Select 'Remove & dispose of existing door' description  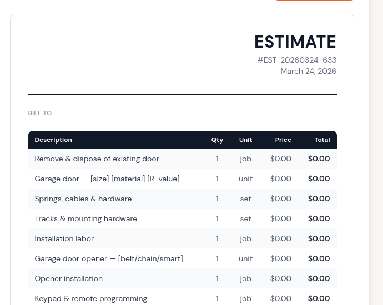(97, 159)
